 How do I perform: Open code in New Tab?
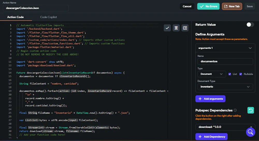(232, 6)
